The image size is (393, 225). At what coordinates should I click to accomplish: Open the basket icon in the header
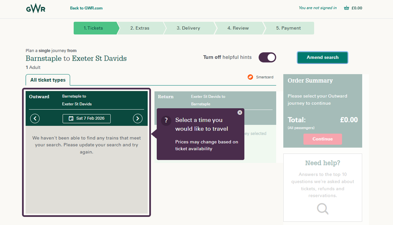[x=346, y=8]
